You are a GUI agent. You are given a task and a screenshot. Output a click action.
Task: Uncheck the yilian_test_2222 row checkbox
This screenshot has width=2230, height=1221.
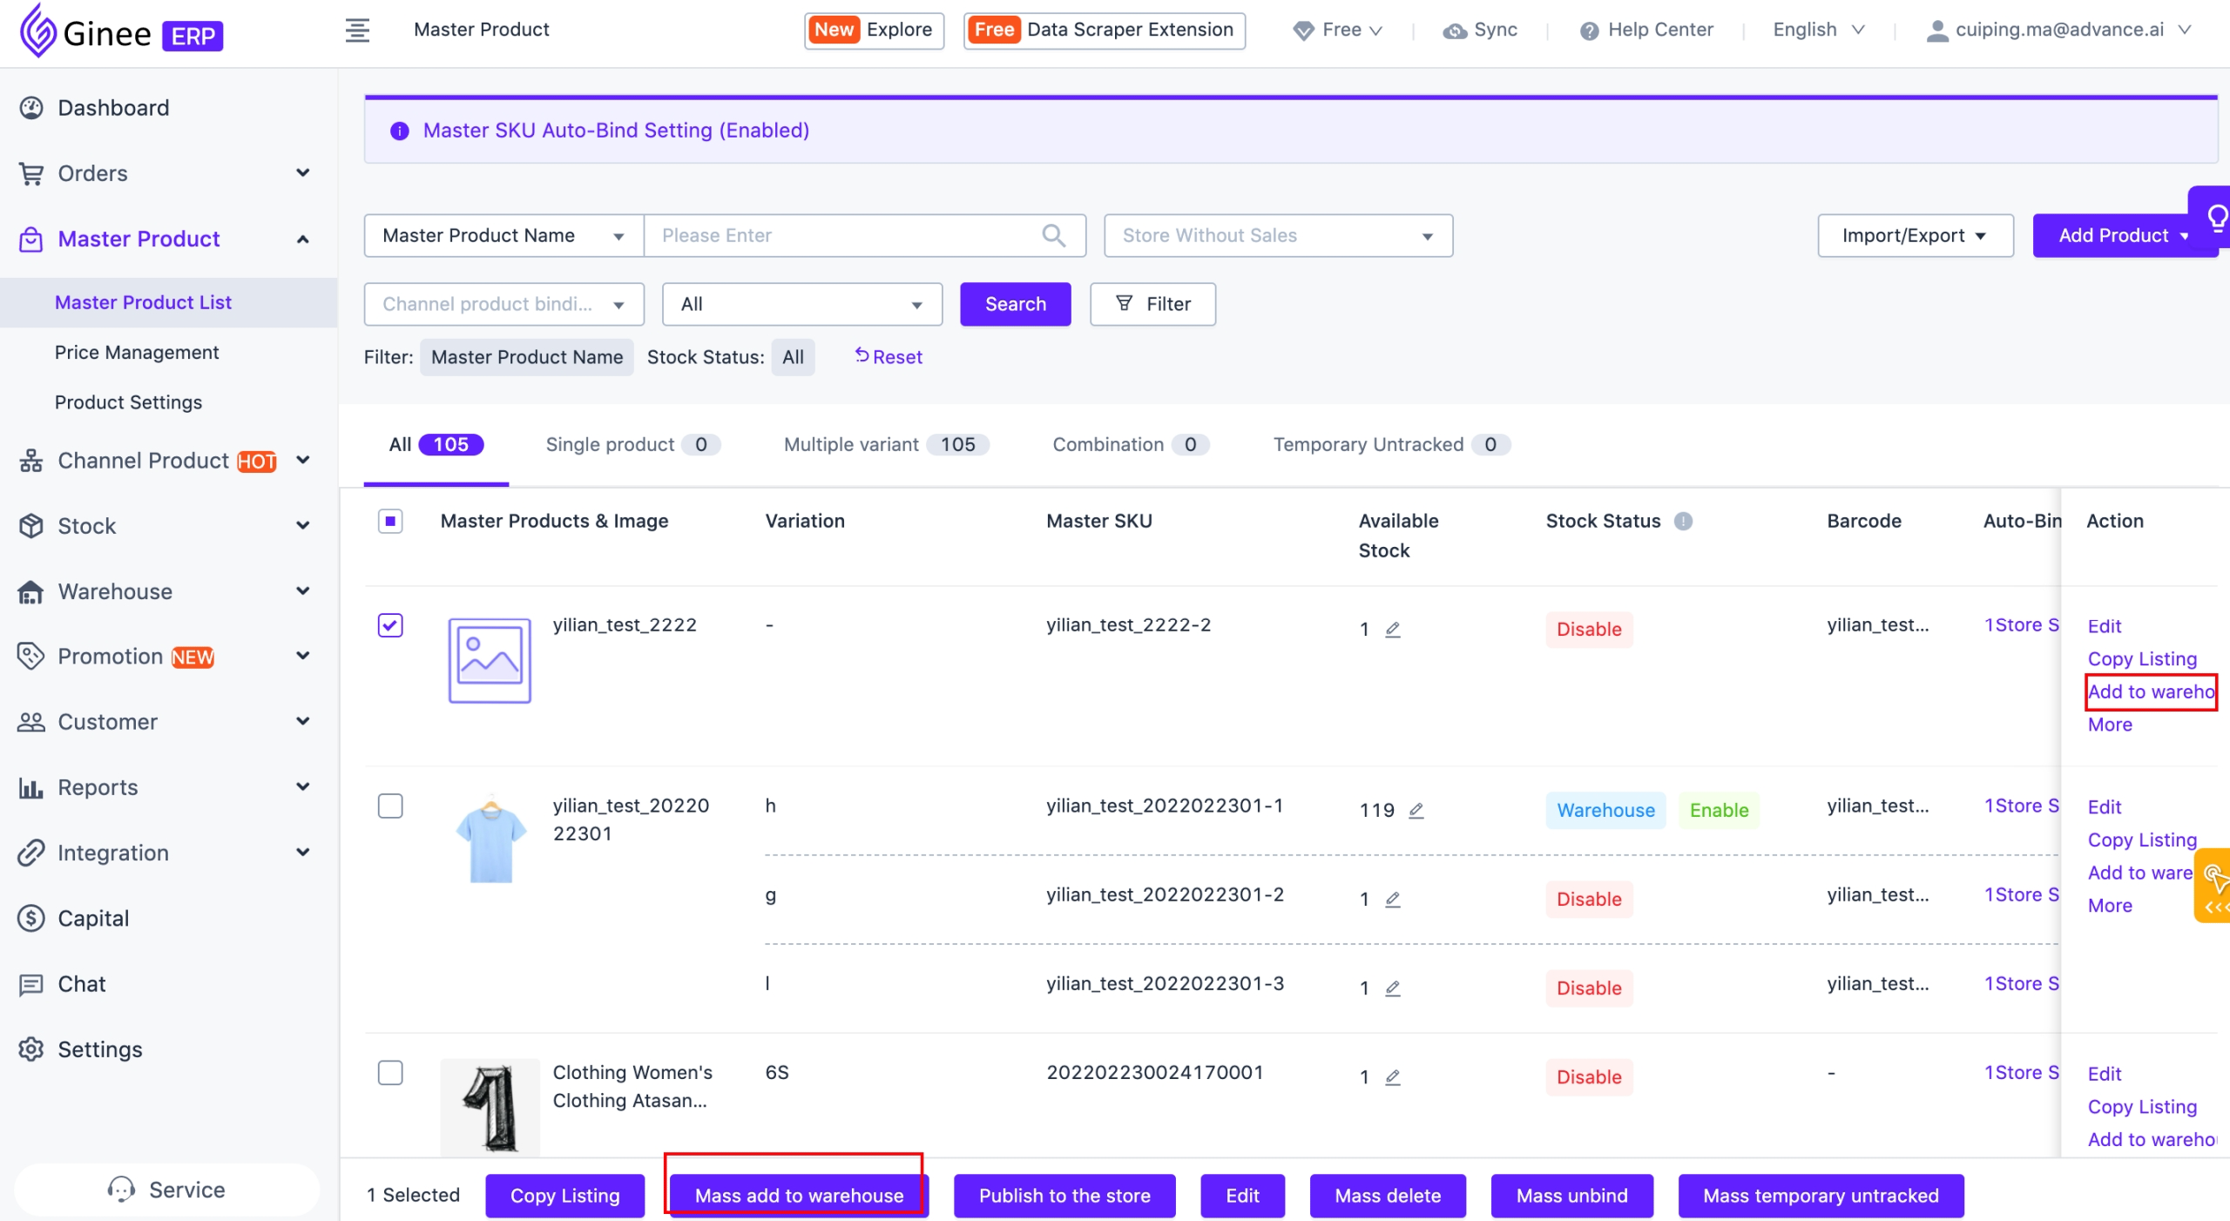point(390,625)
